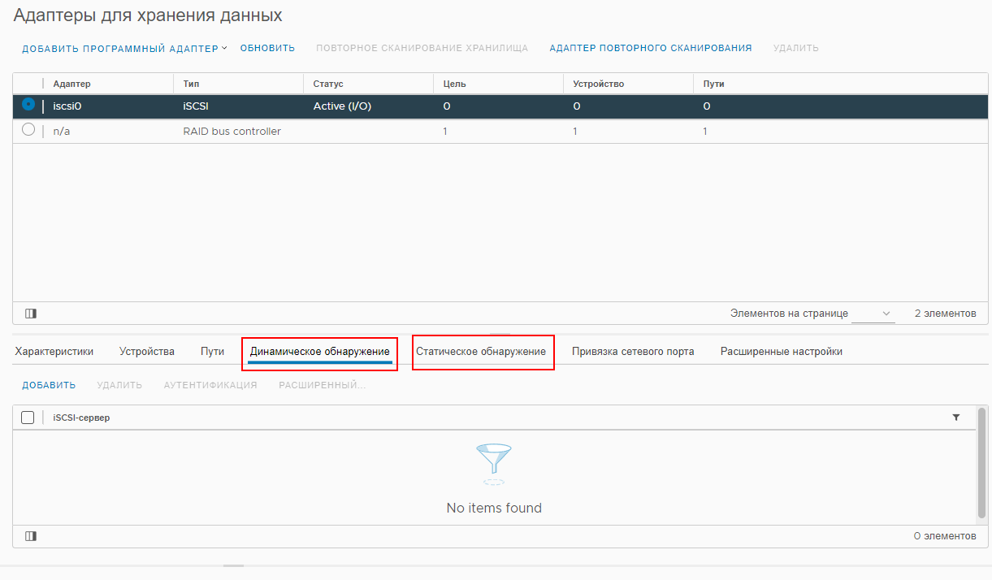Click the RAID bus controller type cell

(232, 131)
